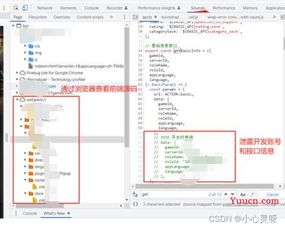Image resolution: width=285 pixels, height=228 pixels.
Task: Collapse the top frame tree node
Action: 13,26
